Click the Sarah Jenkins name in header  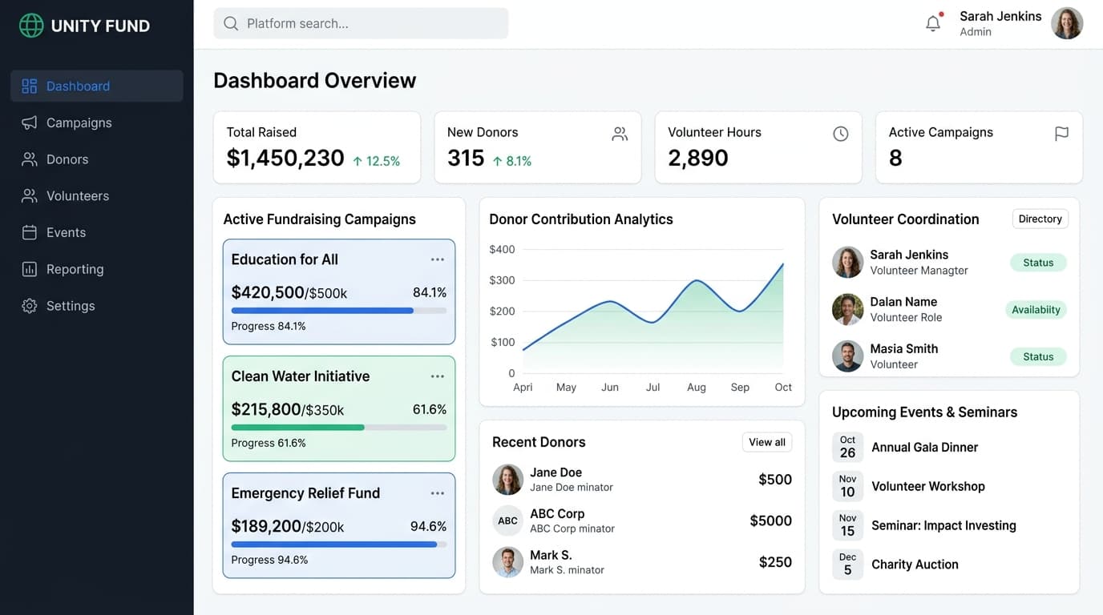1000,16
